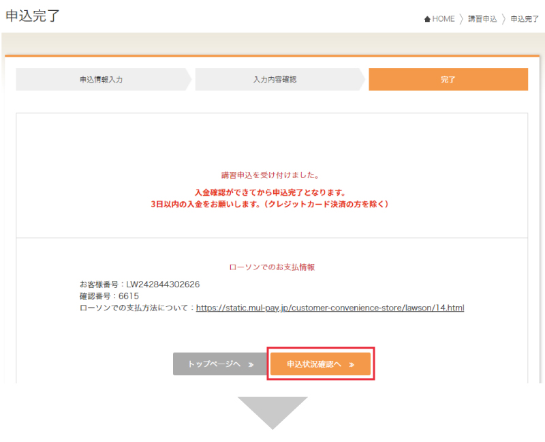Viewport: 545px width, 442px height.
Task: Click the chevron separator after 講習申込 breadcrumb
Action: pyautogui.click(x=504, y=19)
